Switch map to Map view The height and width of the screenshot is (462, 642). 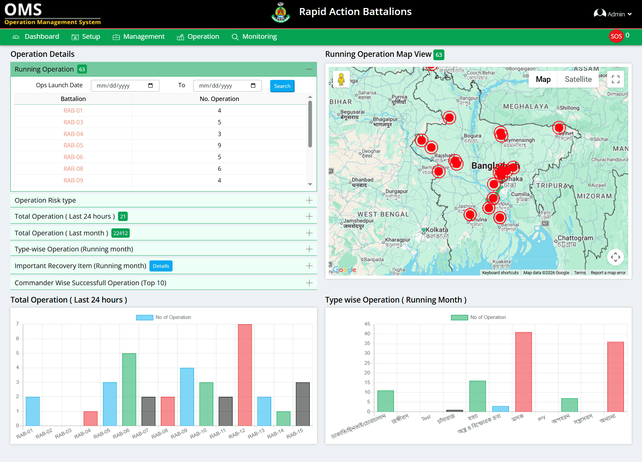[543, 79]
